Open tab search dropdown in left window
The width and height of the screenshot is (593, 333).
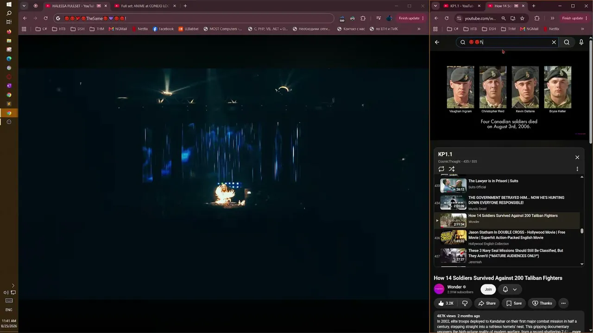click(x=24, y=6)
